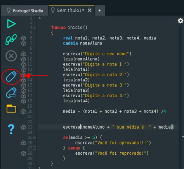Viewport: 184px width, 169px height.
Task: Click the string "Você foi aprovado!!!"
Action: (122, 143)
